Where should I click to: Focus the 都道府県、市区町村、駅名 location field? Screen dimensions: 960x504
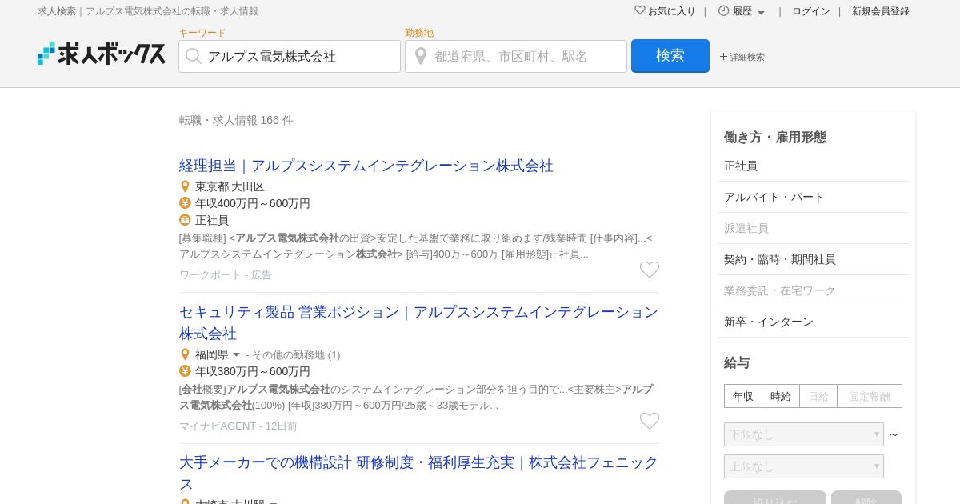(x=516, y=56)
